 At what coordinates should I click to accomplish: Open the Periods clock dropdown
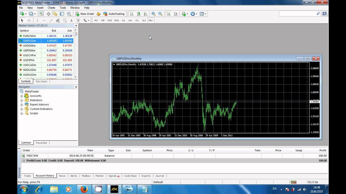pos(194,14)
